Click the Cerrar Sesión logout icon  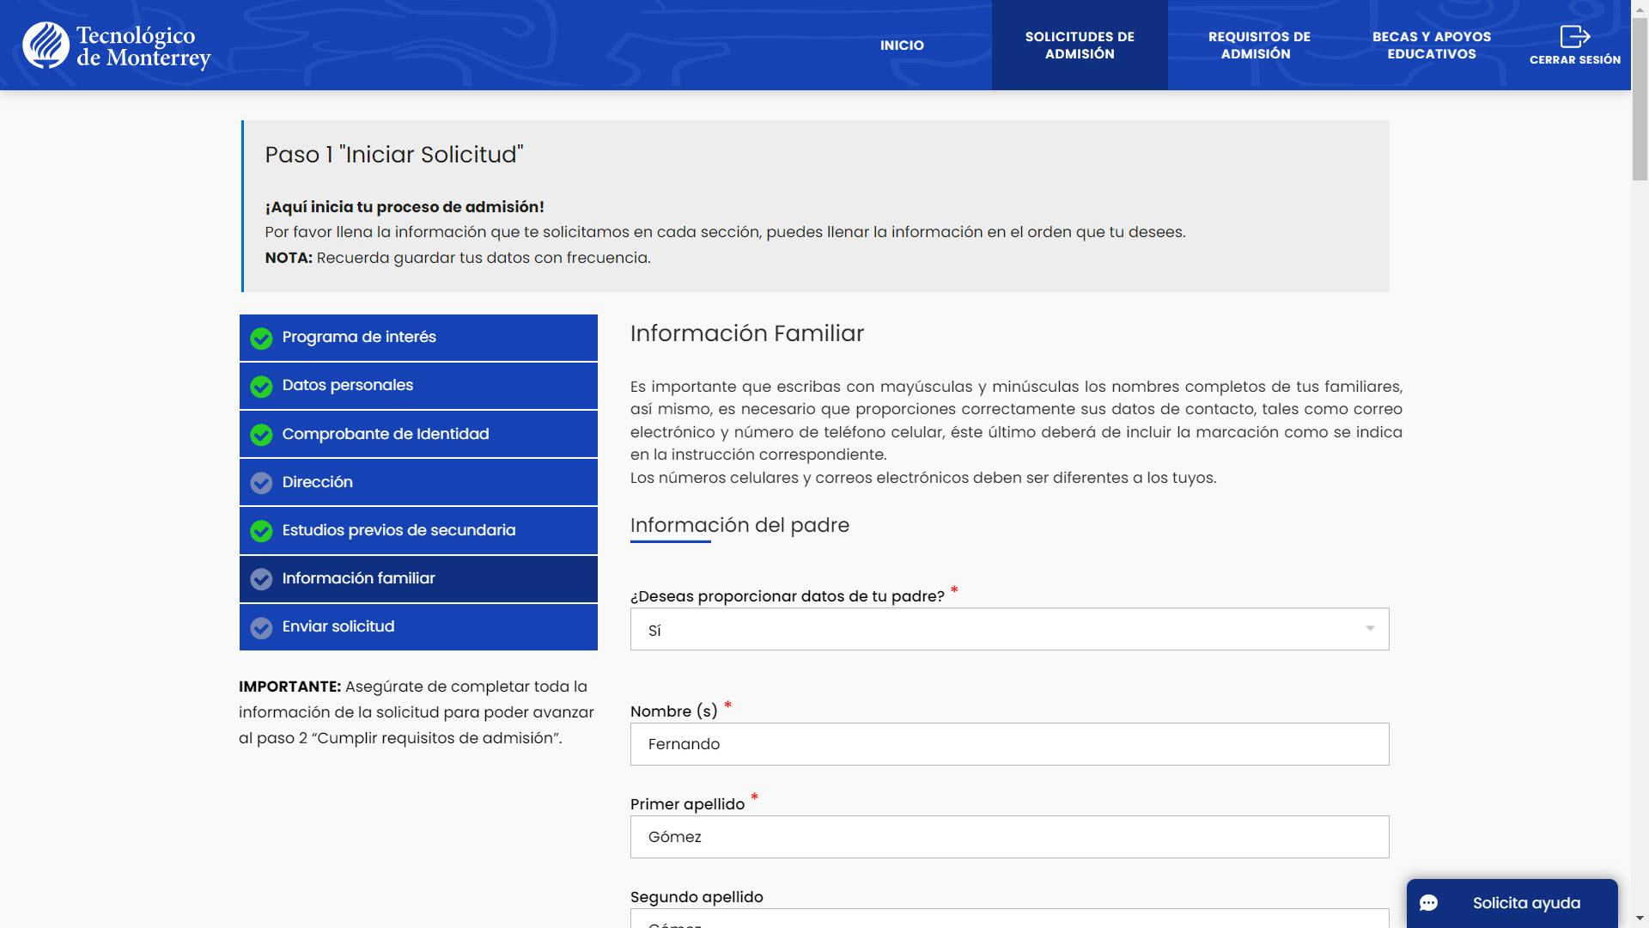(x=1574, y=36)
